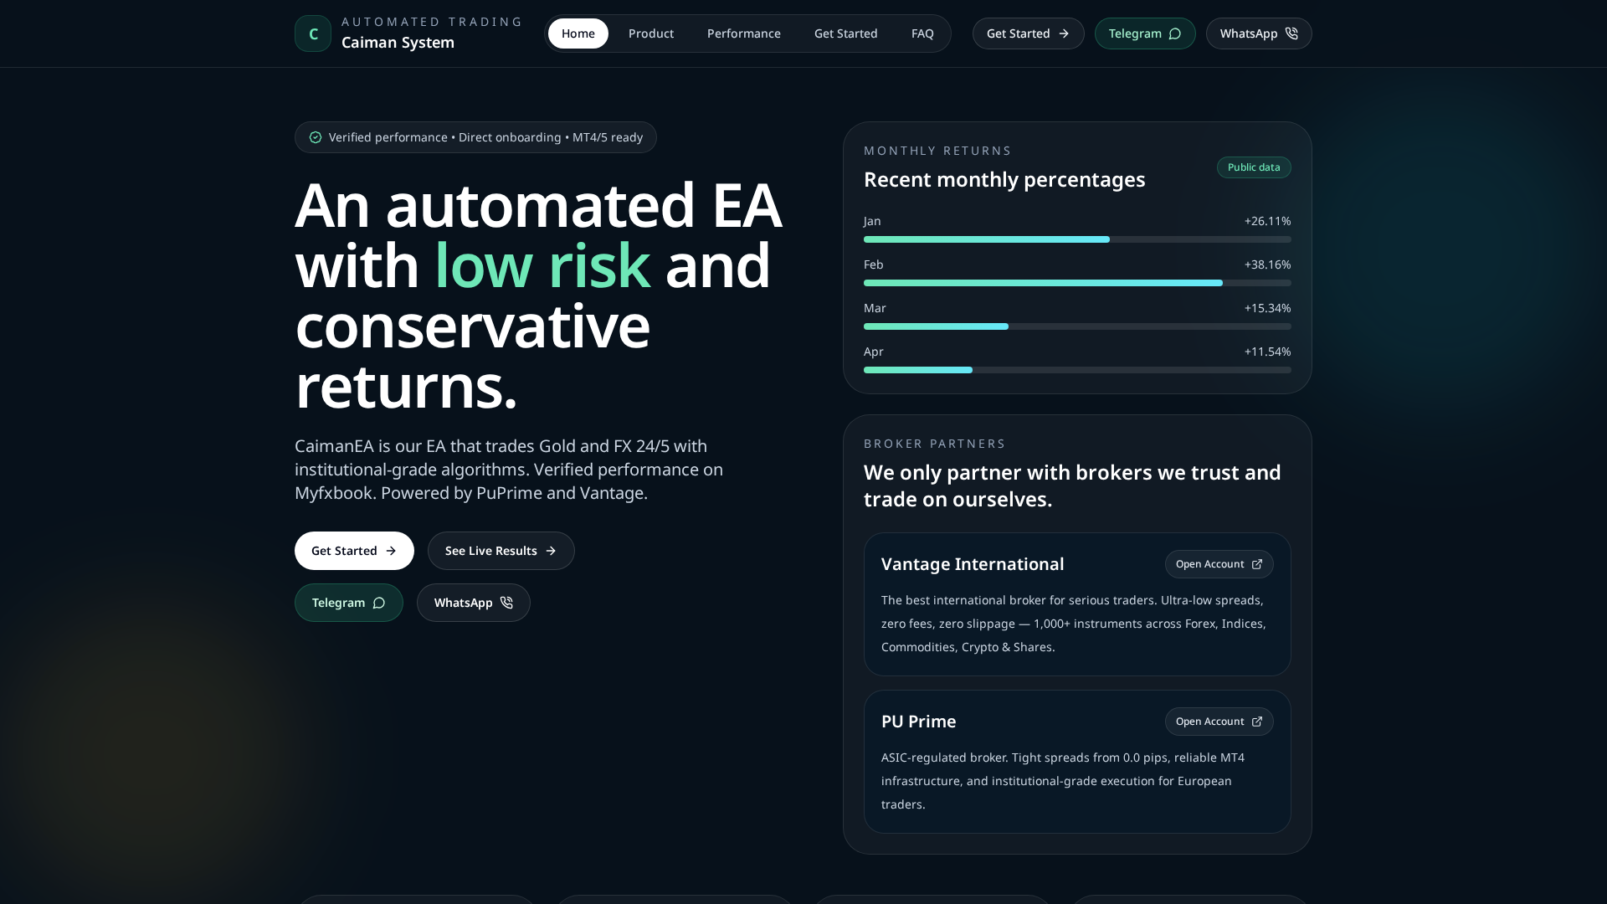Click the Vantage International broker card
1607x904 pixels.
pyautogui.click(x=1077, y=604)
